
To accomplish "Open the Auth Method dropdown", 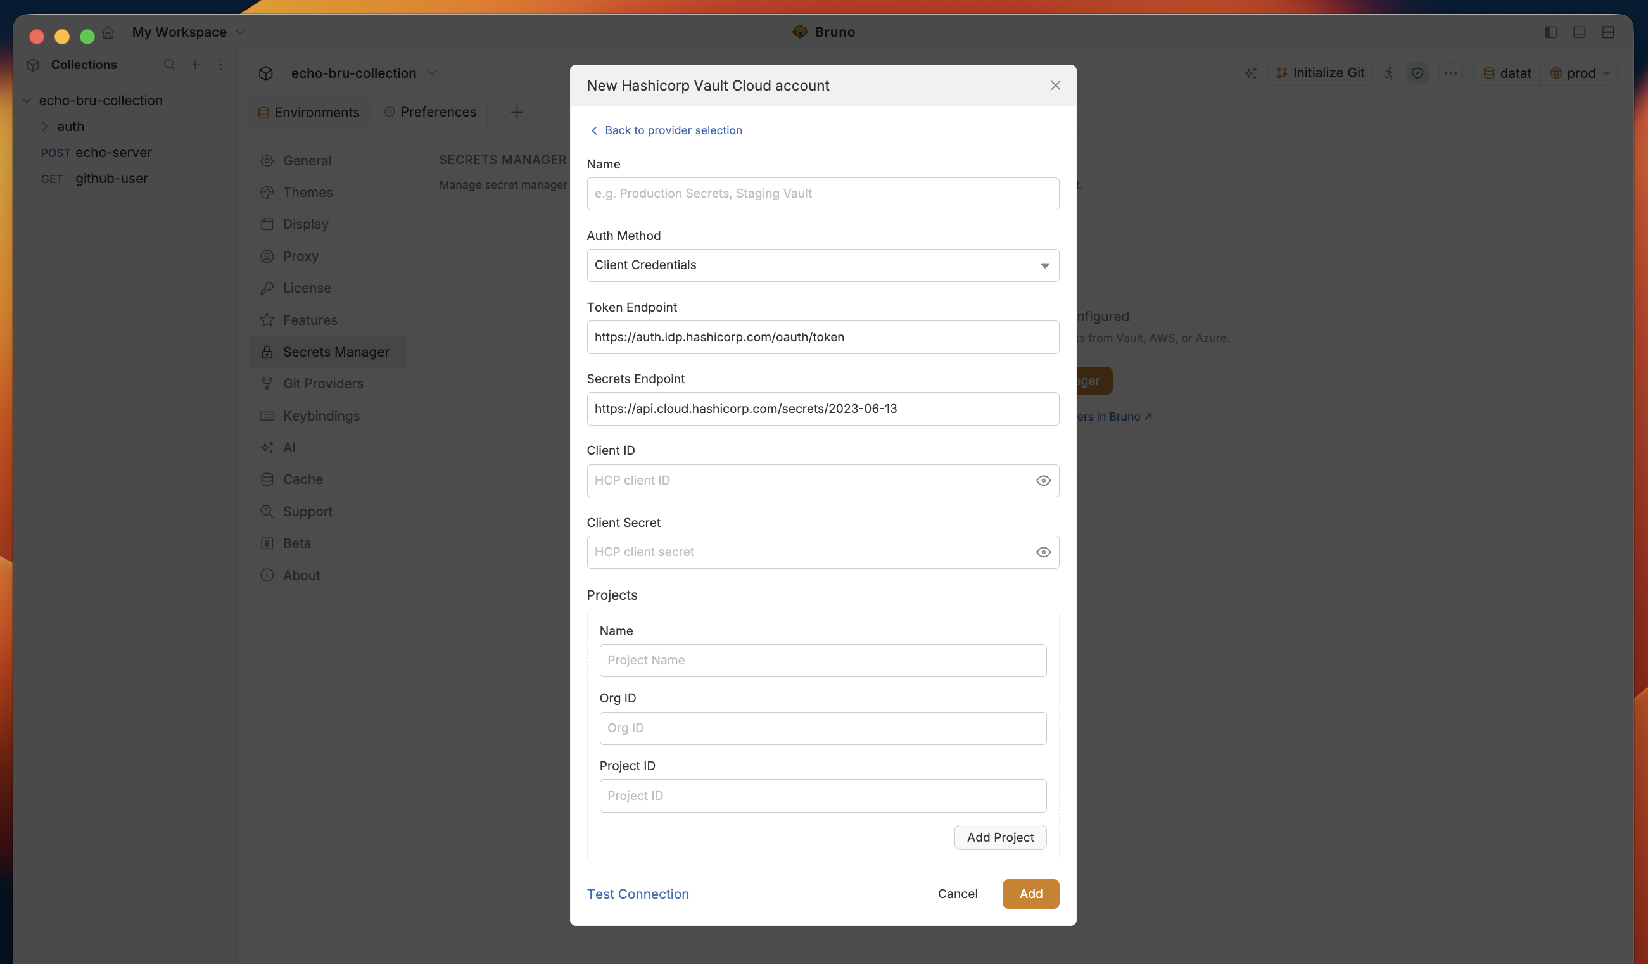I will click(823, 265).
